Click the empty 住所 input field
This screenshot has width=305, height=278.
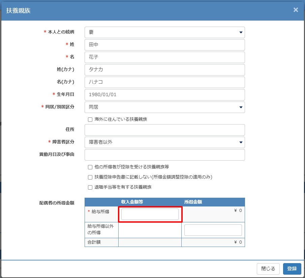(164, 130)
